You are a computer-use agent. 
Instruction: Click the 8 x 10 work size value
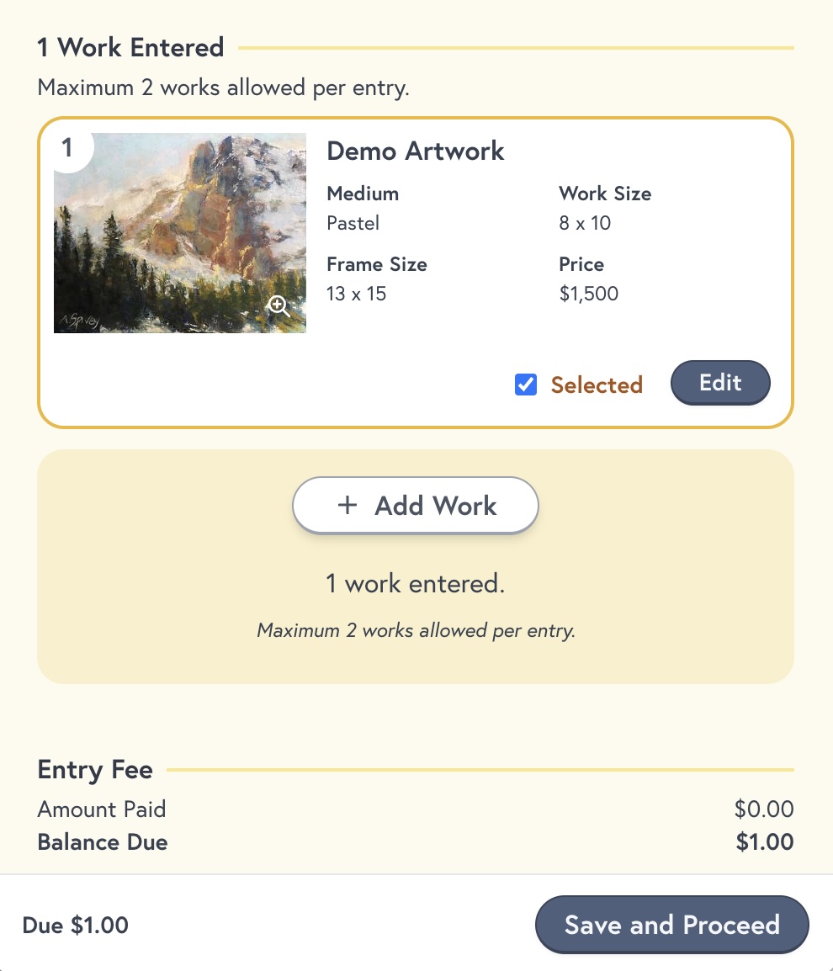click(585, 223)
